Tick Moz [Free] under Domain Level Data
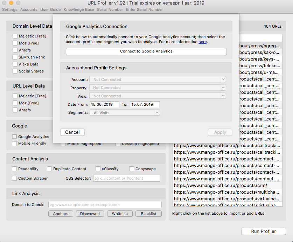This screenshot has height=242, width=293. click(15, 43)
